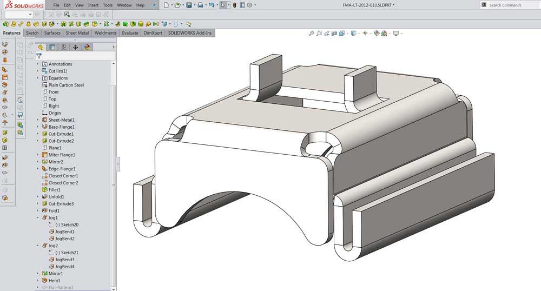The height and width of the screenshot is (291, 541).
Task: Switch to the PropertyManager tab icon
Action: click(x=52, y=47)
